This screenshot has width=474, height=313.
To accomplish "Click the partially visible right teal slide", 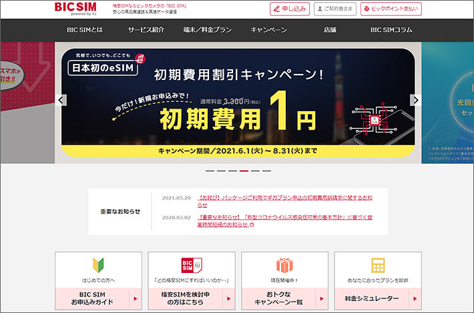I will click(x=447, y=103).
